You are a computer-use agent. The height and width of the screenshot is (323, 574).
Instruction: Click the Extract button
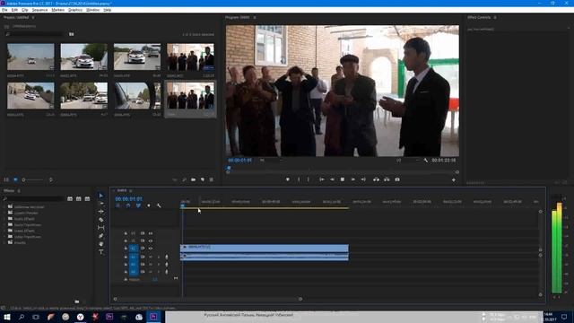click(387, 179)
